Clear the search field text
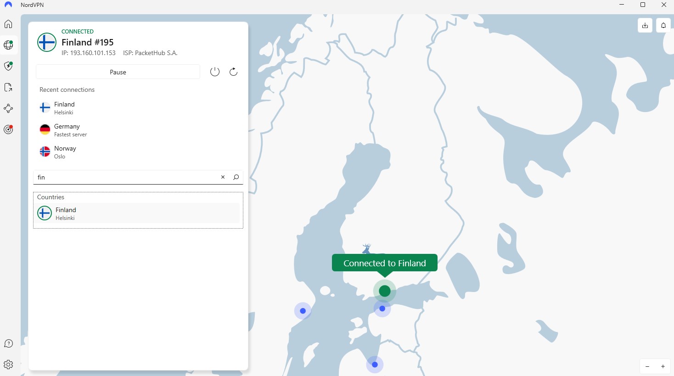 pos(223,177)
